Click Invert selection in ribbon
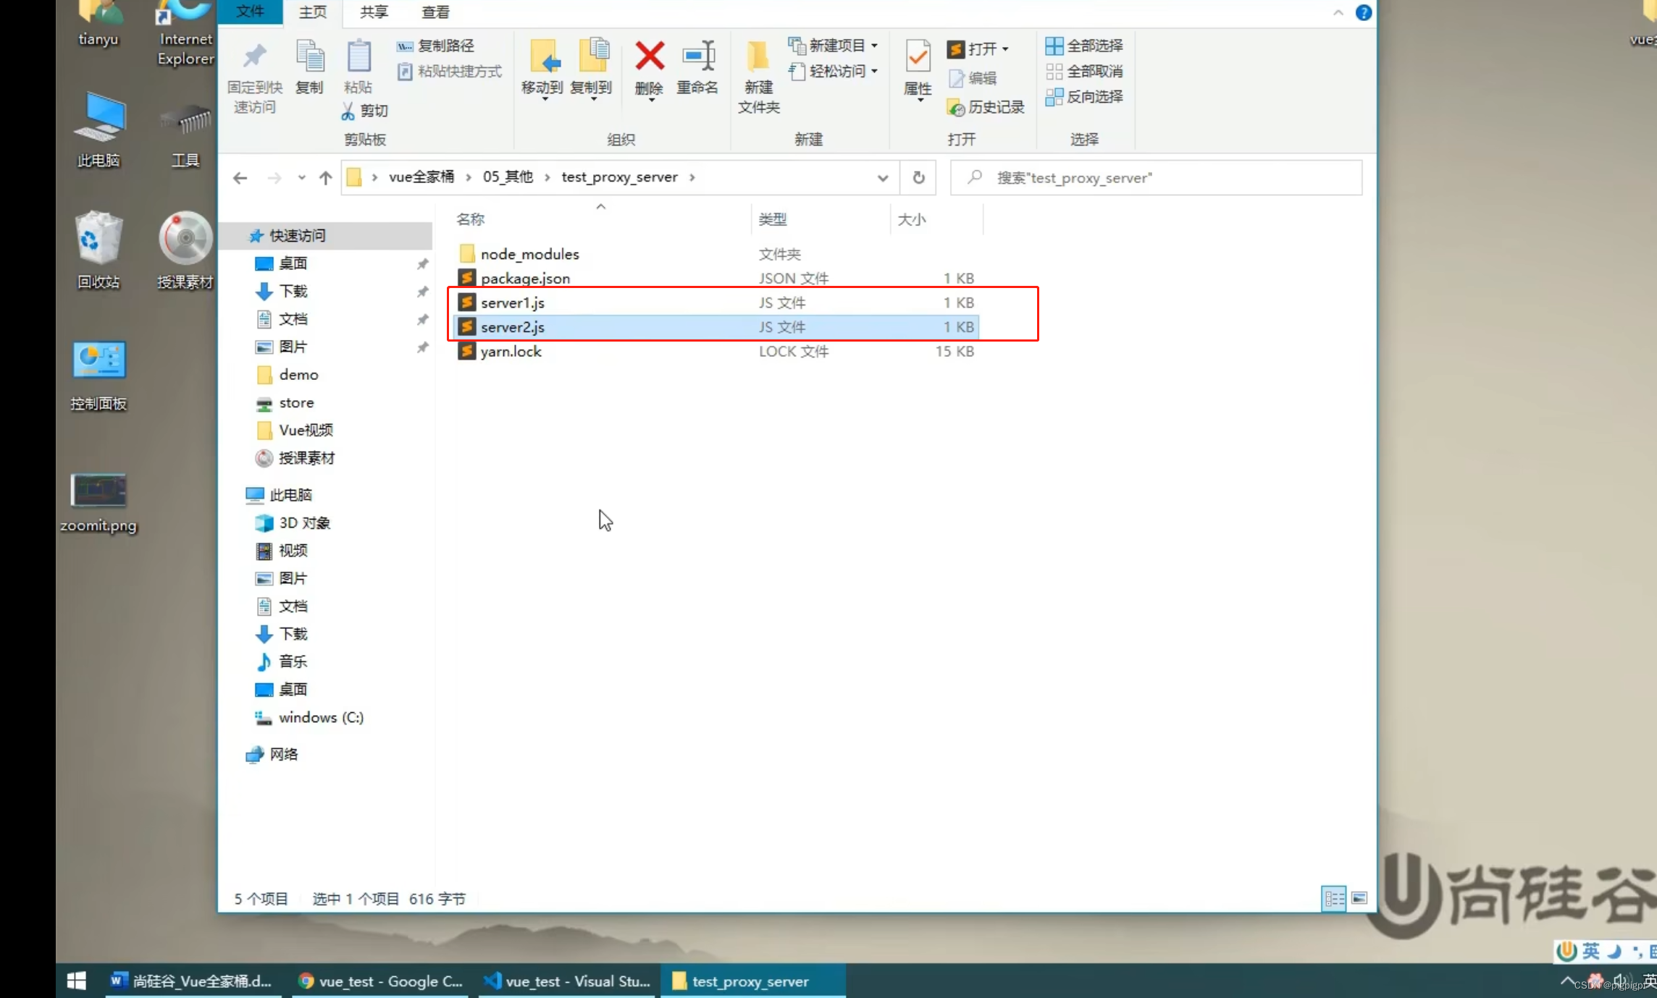The height and width of the screenshot is (998, 1657). click(1084, 96)
